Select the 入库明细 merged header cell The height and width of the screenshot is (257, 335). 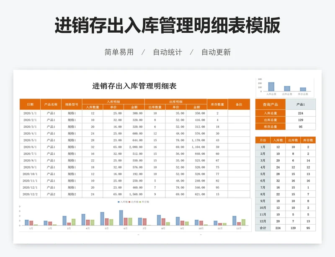tap(113, 101)
